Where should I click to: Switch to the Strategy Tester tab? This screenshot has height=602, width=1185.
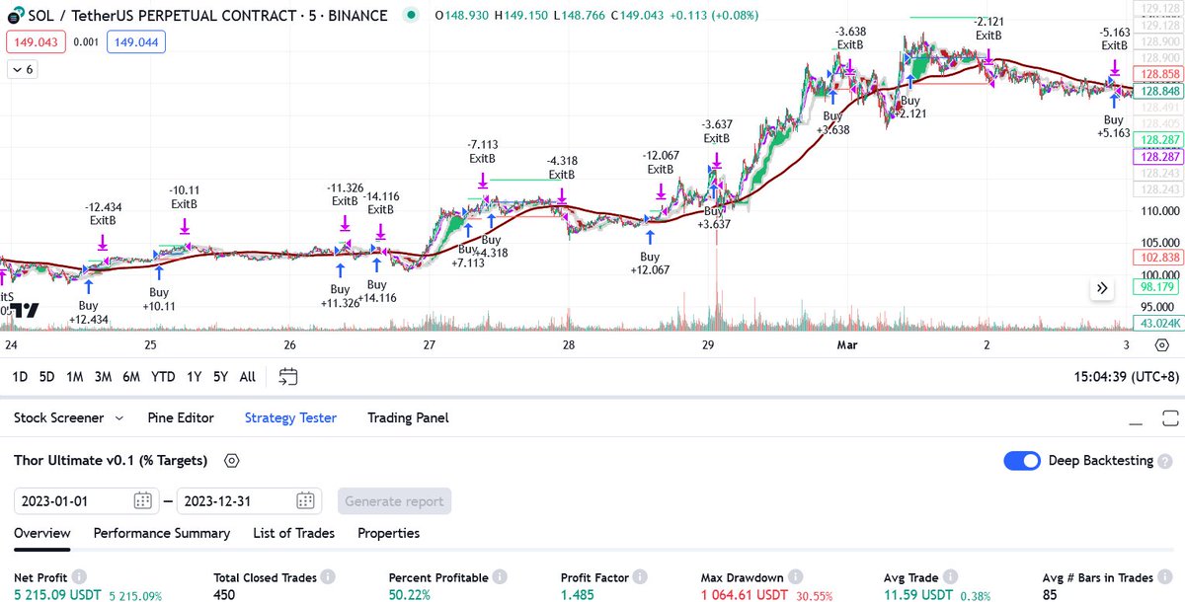(x=290, y=418)
